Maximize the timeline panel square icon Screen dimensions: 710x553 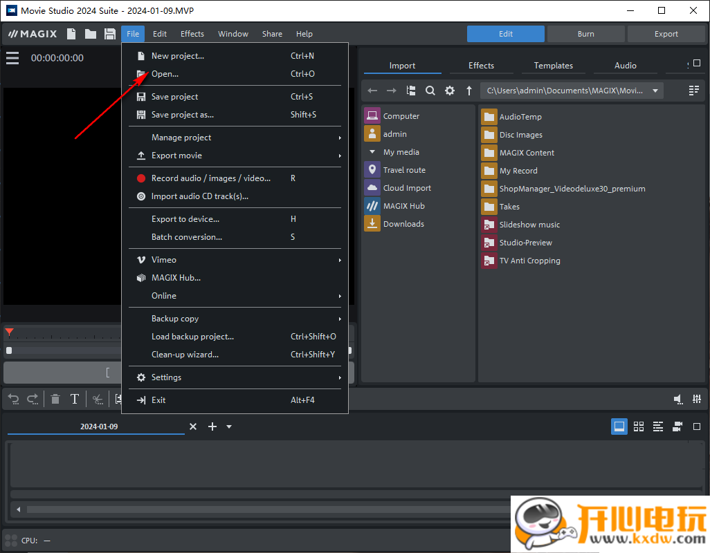pos(697,427)
